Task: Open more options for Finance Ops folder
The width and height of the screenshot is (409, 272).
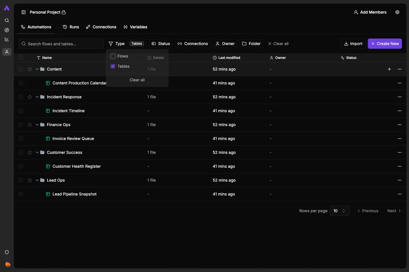Action: click(x=400, y=125)
